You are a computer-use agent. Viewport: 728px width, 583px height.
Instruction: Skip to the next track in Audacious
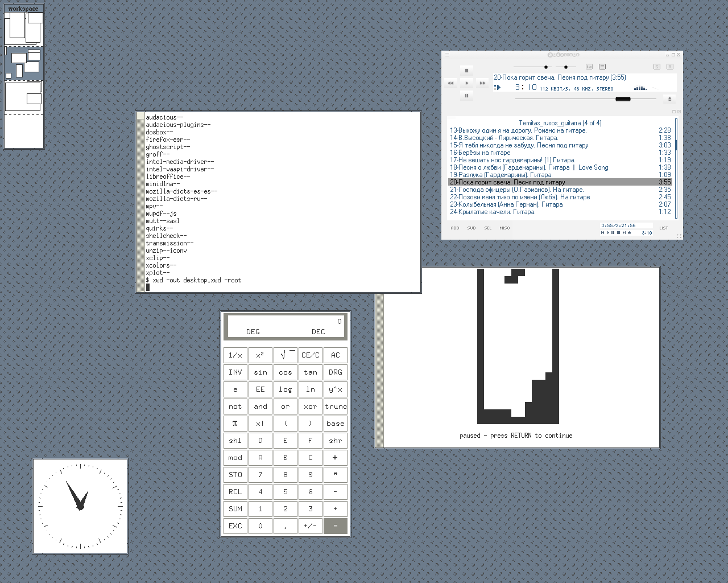point(482,83)
